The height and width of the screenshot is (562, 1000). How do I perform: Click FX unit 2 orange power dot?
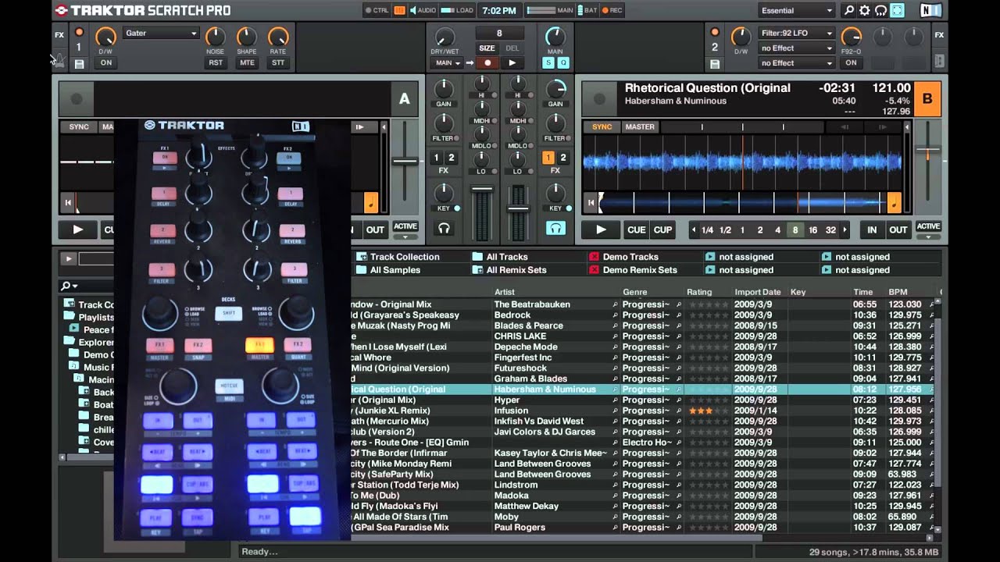coord(714,32)
